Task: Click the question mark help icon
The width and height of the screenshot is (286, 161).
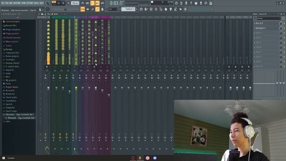Action: [x=191, y=3]
